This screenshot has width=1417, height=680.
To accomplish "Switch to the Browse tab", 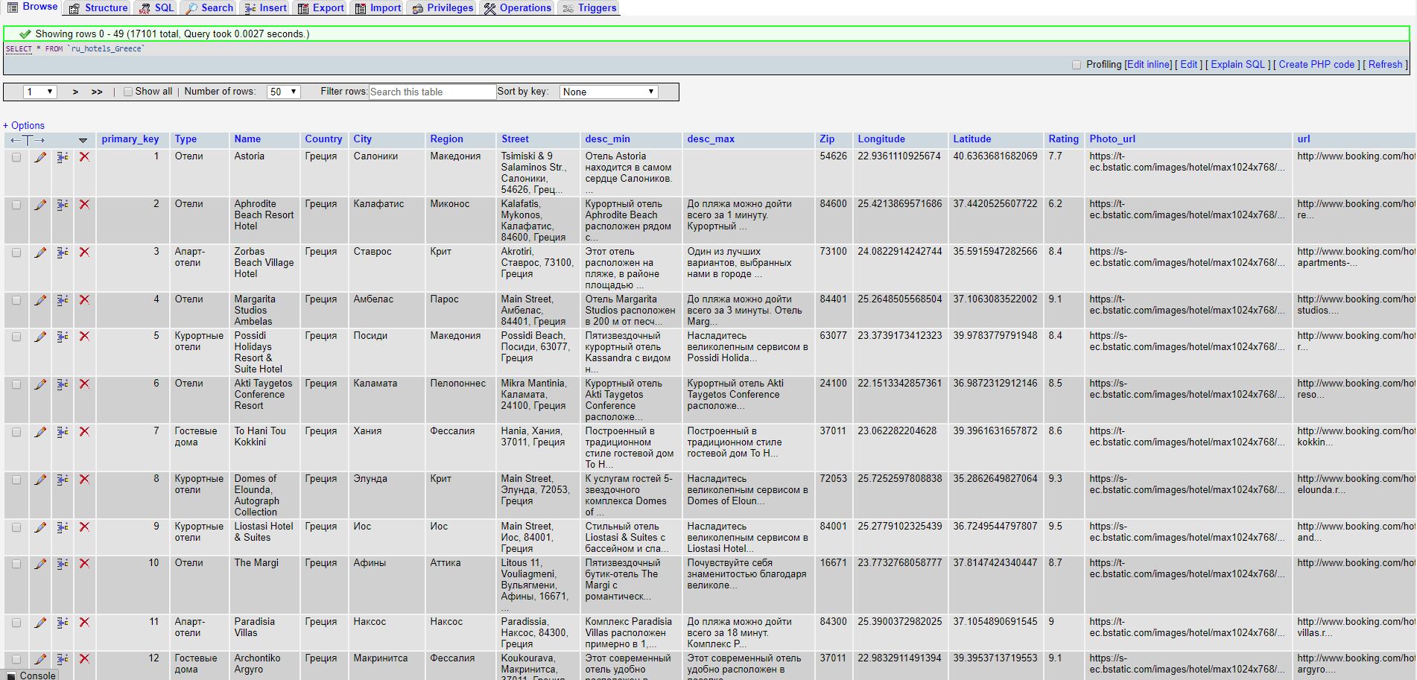I will (32, 7).
